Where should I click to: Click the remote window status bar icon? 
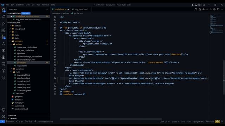[x=2, y=121]
